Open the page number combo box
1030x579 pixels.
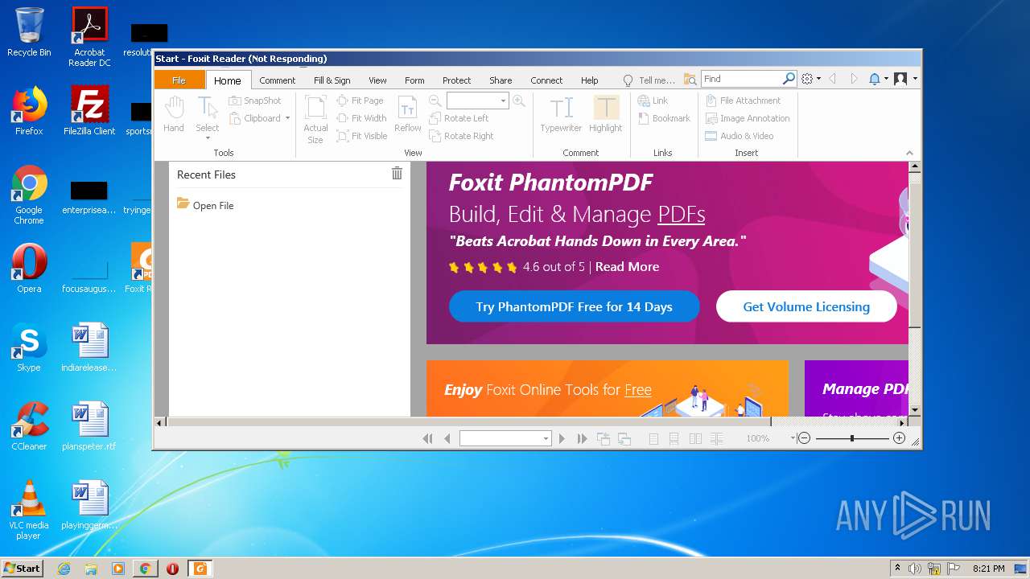click(505, 438)
